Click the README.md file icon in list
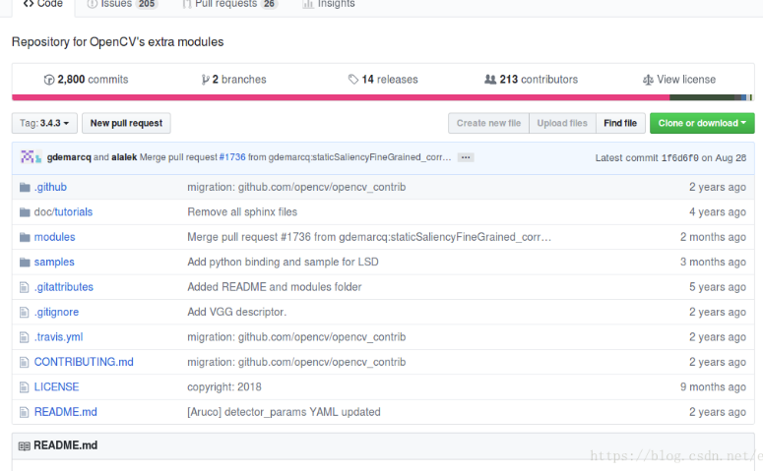 point(24,412)
